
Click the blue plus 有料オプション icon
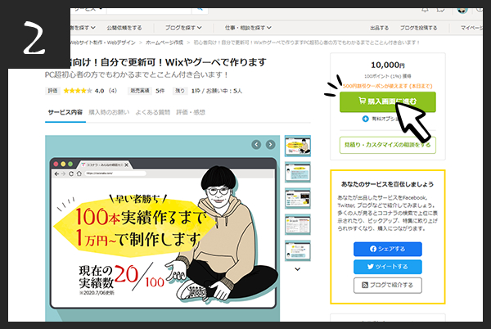point(365,119)
